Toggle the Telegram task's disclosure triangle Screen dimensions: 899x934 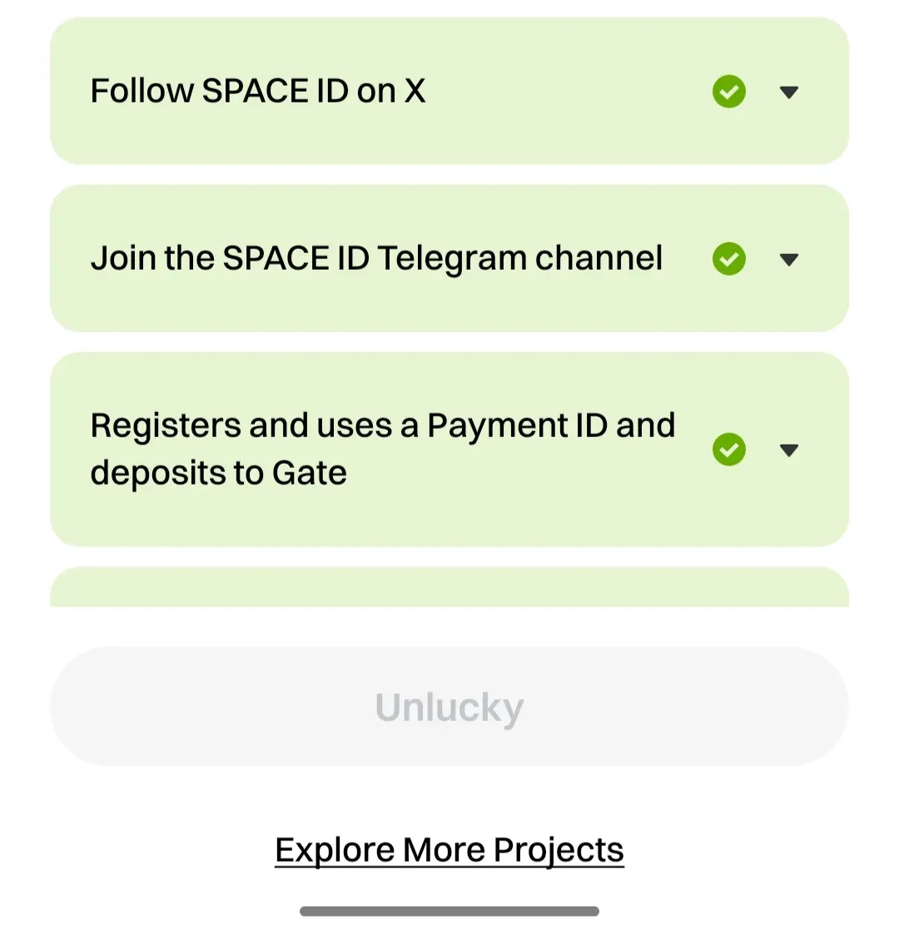tap(789, 260)
